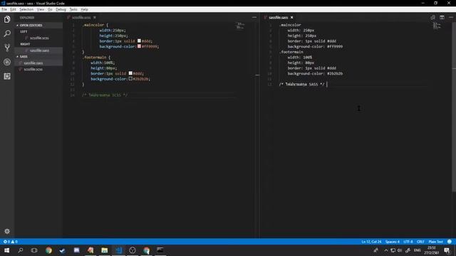Screen dimensions: 456x256
Task: Open File Explorer from the taskbar
Action: [105, 250]
